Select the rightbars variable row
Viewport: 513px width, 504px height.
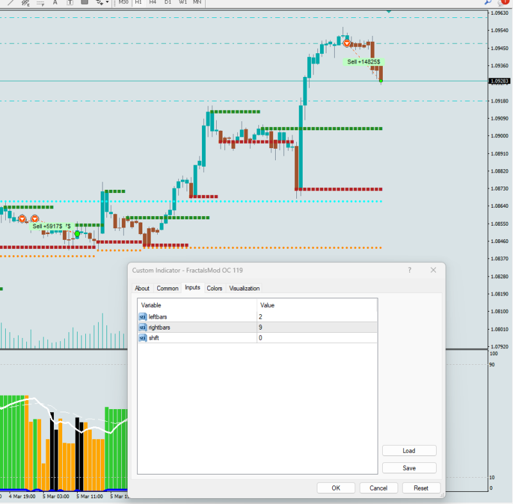click(258, 327)
